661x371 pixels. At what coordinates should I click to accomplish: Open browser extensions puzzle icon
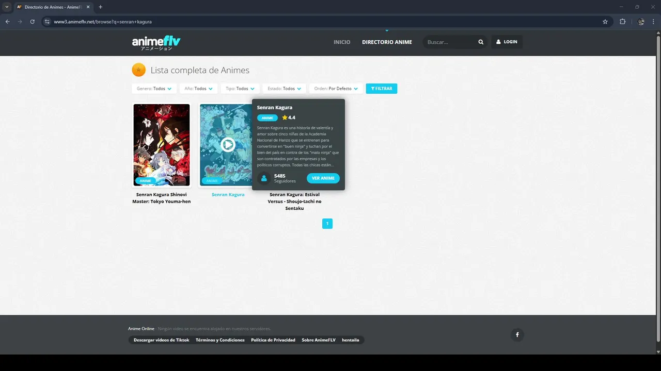click(622, 22)
